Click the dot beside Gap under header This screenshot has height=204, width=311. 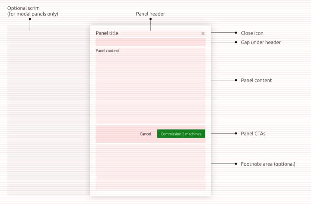coord(236,42)
